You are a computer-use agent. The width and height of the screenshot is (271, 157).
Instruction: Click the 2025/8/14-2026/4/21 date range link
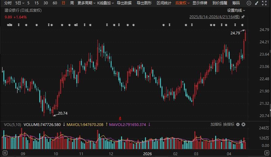tap(214, 17)
